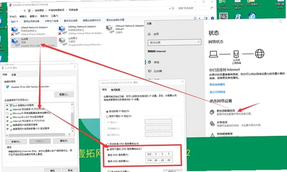Open the 更改连接属性 link
Viewport: 287px width, 172px height.
217,85
